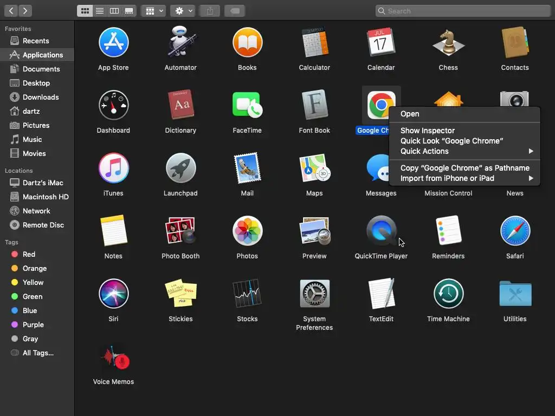Click the iTunes music note icon

pyautogui.click(x=113, y=168)
